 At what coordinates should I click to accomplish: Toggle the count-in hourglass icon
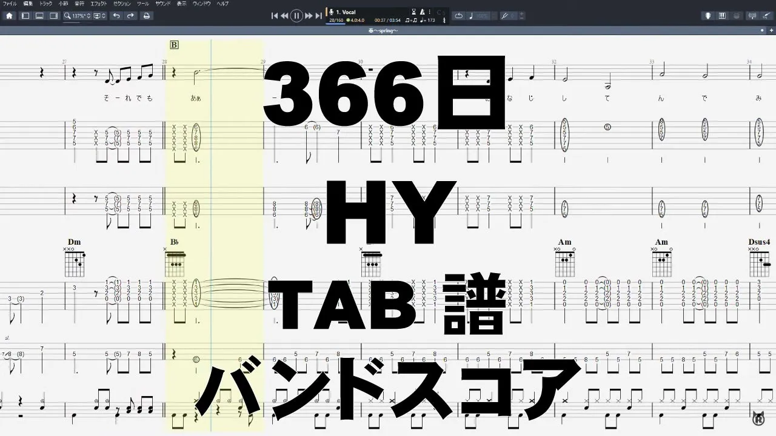pos(414,12)
